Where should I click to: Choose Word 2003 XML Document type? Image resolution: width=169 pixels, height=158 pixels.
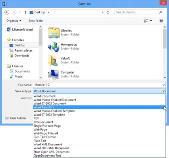pyautogui.click(x=99, y=148)
